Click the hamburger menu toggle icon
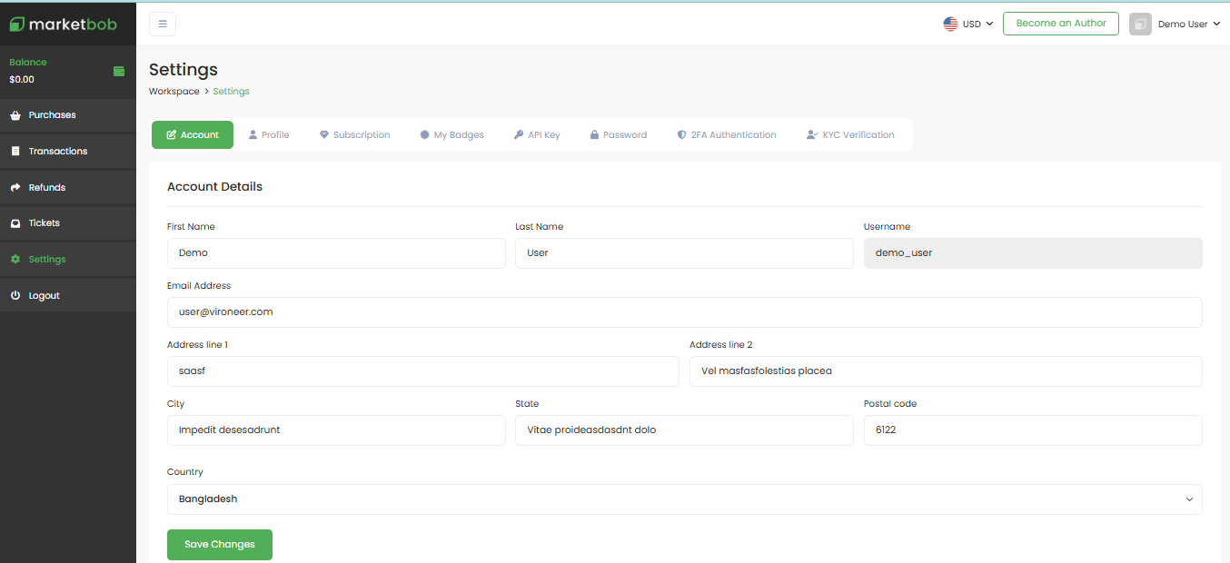Screen dimensions: 1230x563 pyautogui.click(x=163, y=25)
